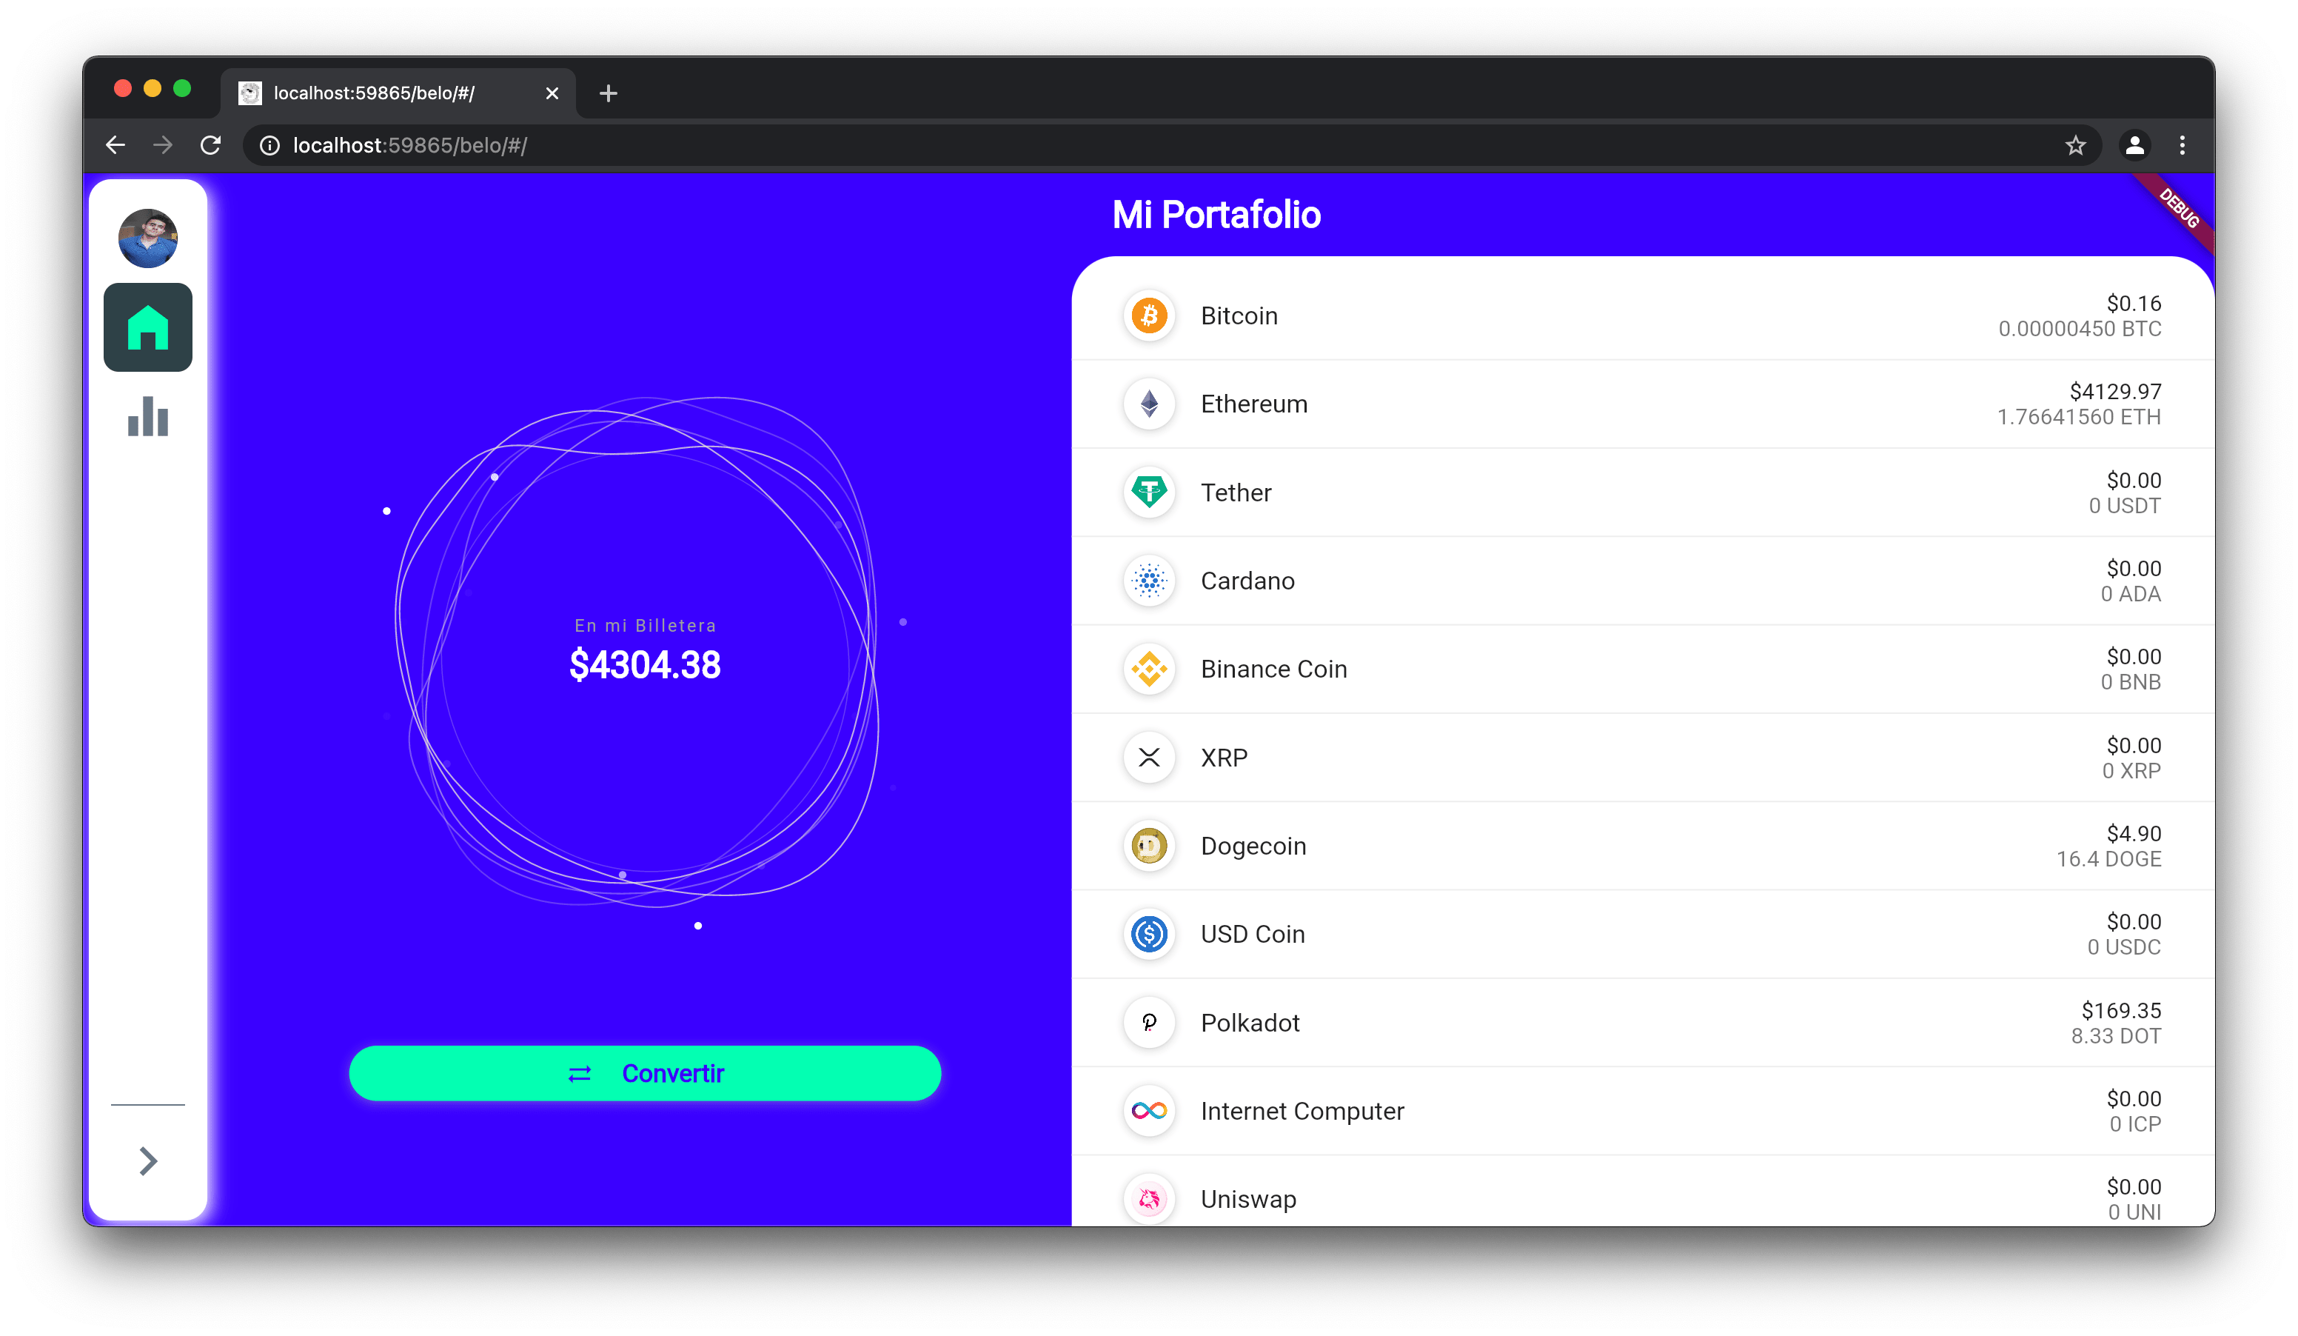
Task: Click the 0 BNB amount
Action: tap(2130, 682)
